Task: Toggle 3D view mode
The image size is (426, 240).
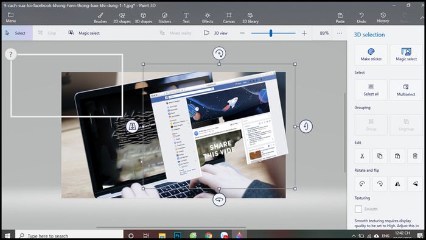Action: 215,33
